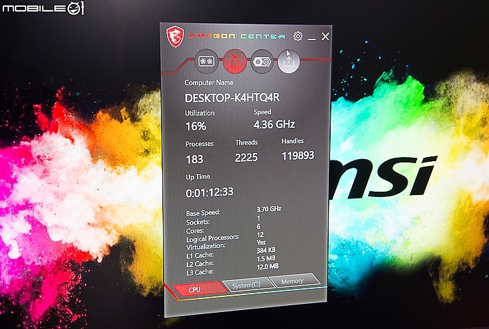The width and height of the screenshot is (489, 329).
Task: Click the 1.5 MB L2 cache value
Action: [x=266, y=258]
